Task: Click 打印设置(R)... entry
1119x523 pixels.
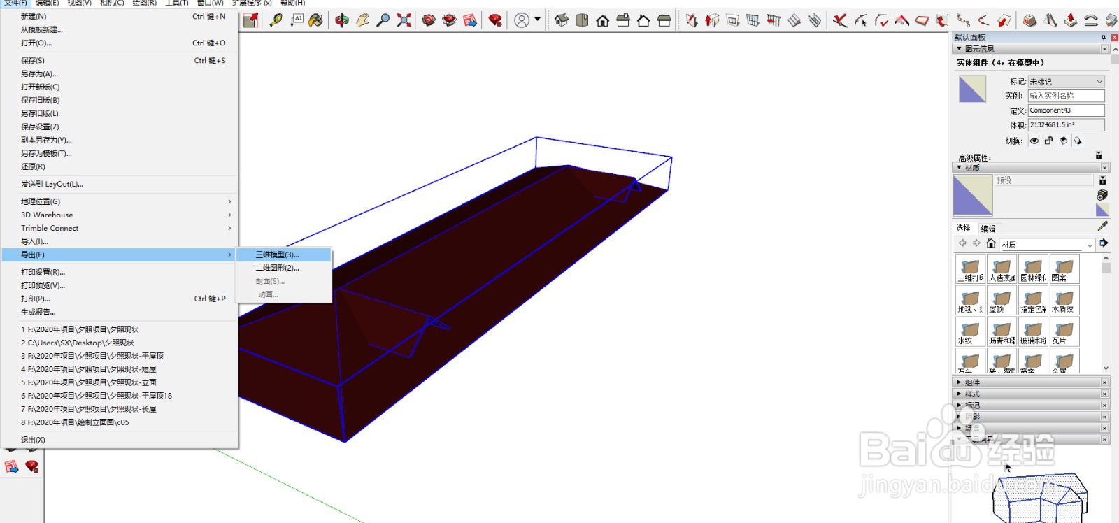Action: coord(119,272)
